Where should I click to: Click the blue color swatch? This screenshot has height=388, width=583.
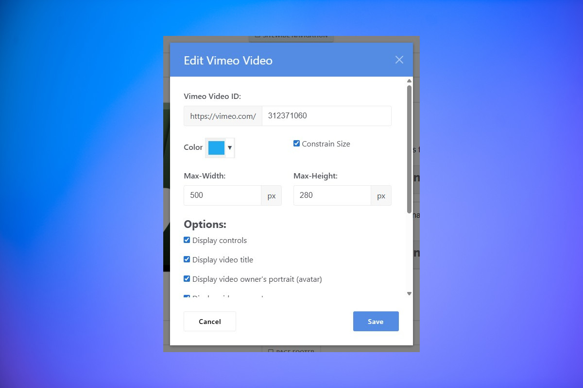[216, 148]
